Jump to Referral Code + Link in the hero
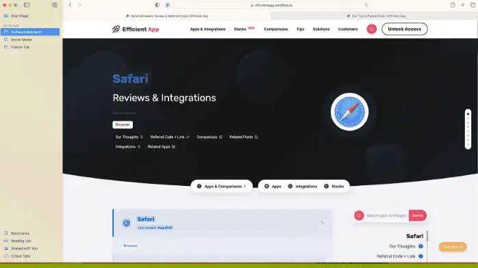Screen dimensions: 478x268 click(x=170, y=137)
